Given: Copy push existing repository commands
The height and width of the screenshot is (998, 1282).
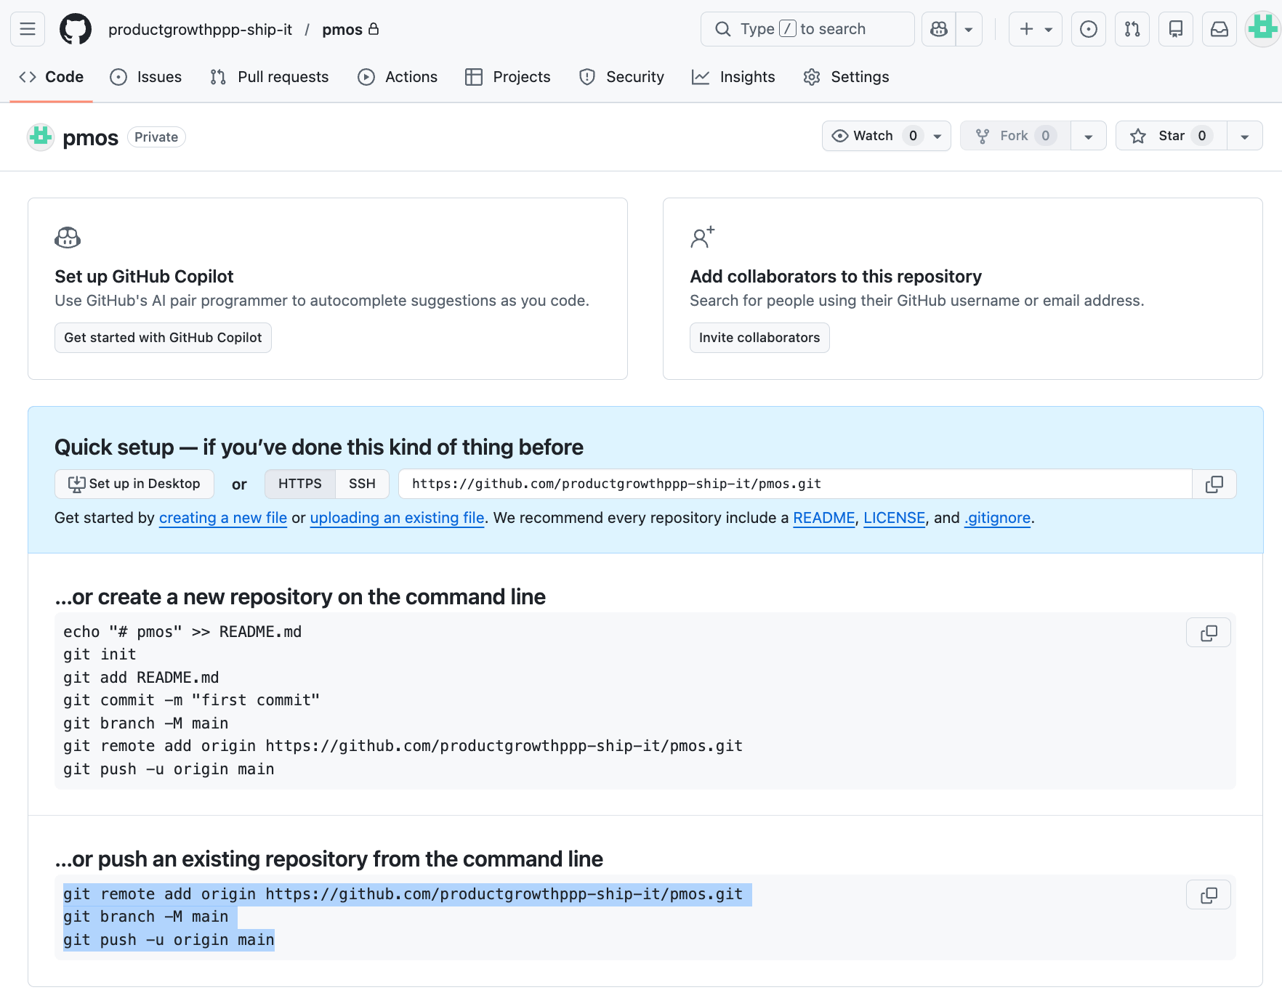Looking at the screenshot, I should [x=1209, y=895].
